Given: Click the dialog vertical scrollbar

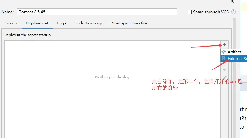Looking at the screenshot, I should click(x=234, y=78).
